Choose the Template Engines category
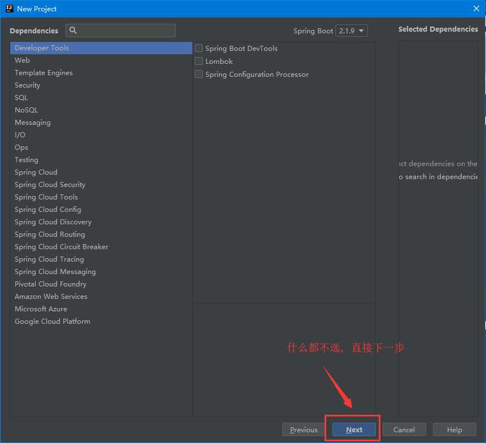 pyautogui.click(x=102, y=73)
